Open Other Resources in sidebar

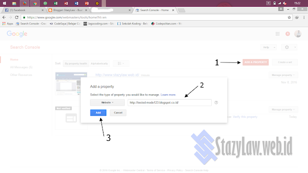click(21, 75)
